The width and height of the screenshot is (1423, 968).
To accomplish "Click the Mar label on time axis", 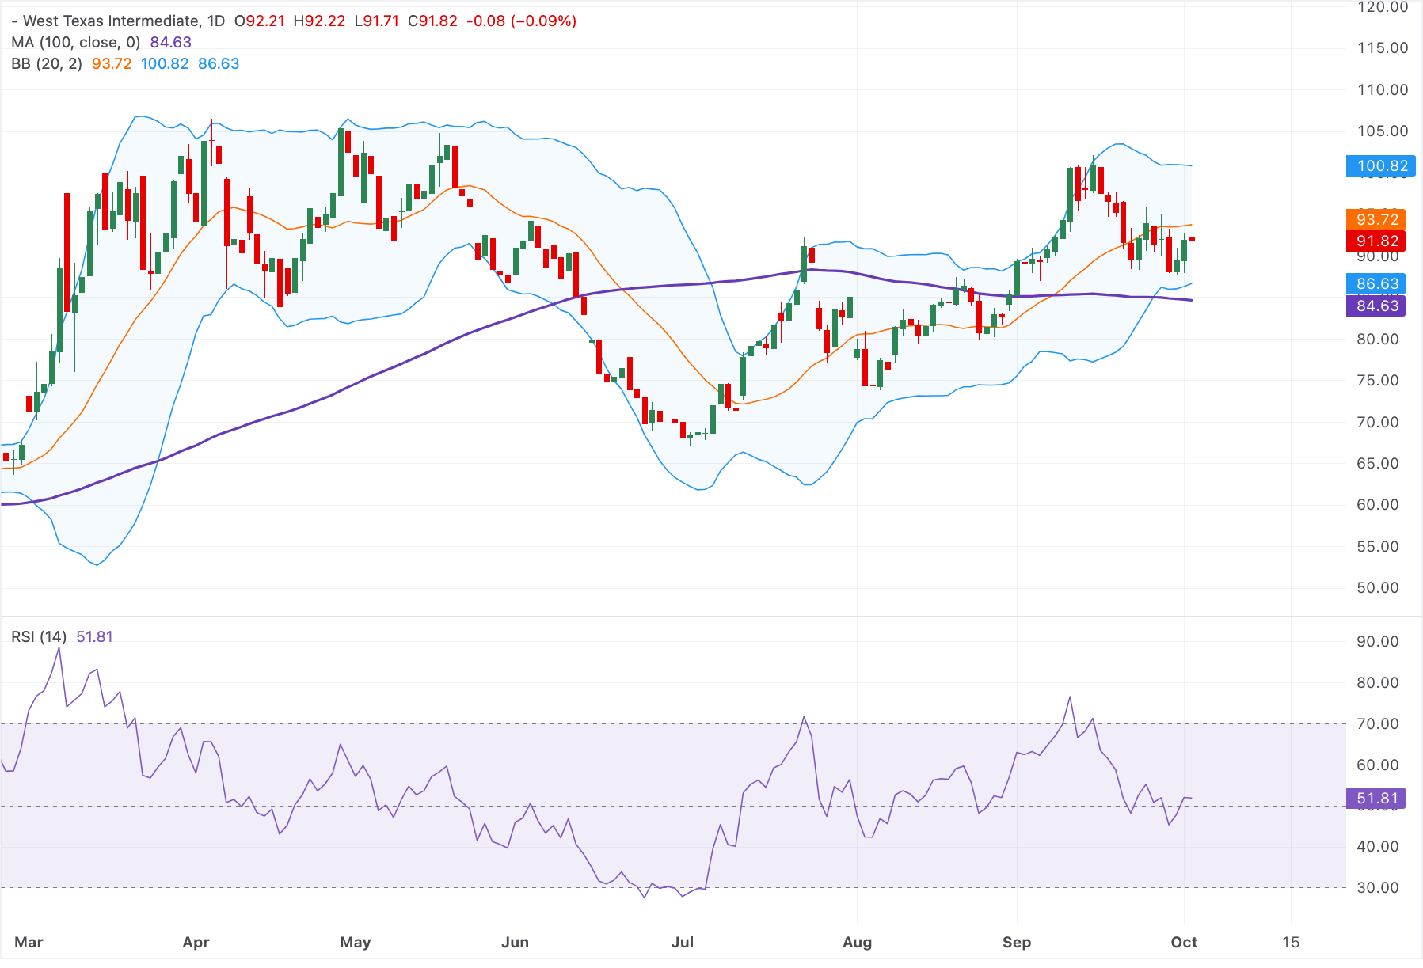I will point(29,942).
